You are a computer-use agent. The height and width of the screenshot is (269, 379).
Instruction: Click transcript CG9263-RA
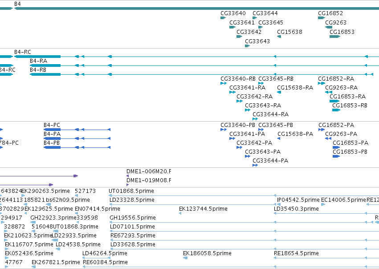click(341, 87)
